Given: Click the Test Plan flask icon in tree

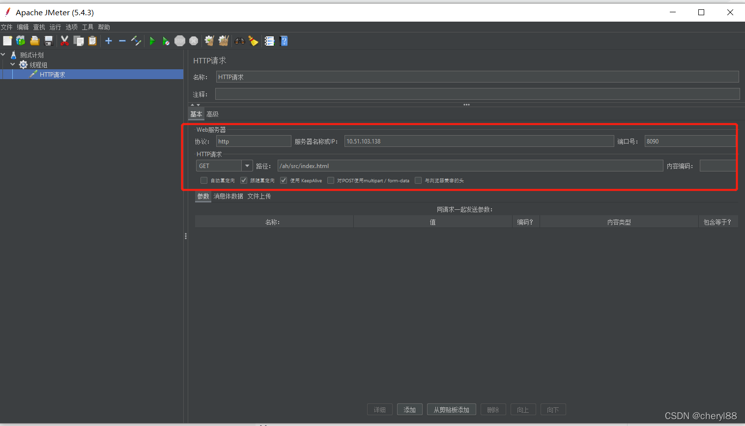Looking at the screenshot, I should coord(13,55).
